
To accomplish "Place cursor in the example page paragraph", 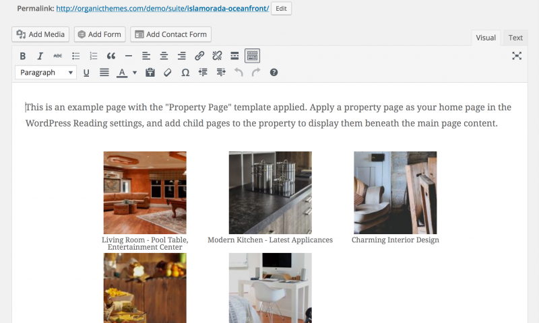I will point(268,115).
